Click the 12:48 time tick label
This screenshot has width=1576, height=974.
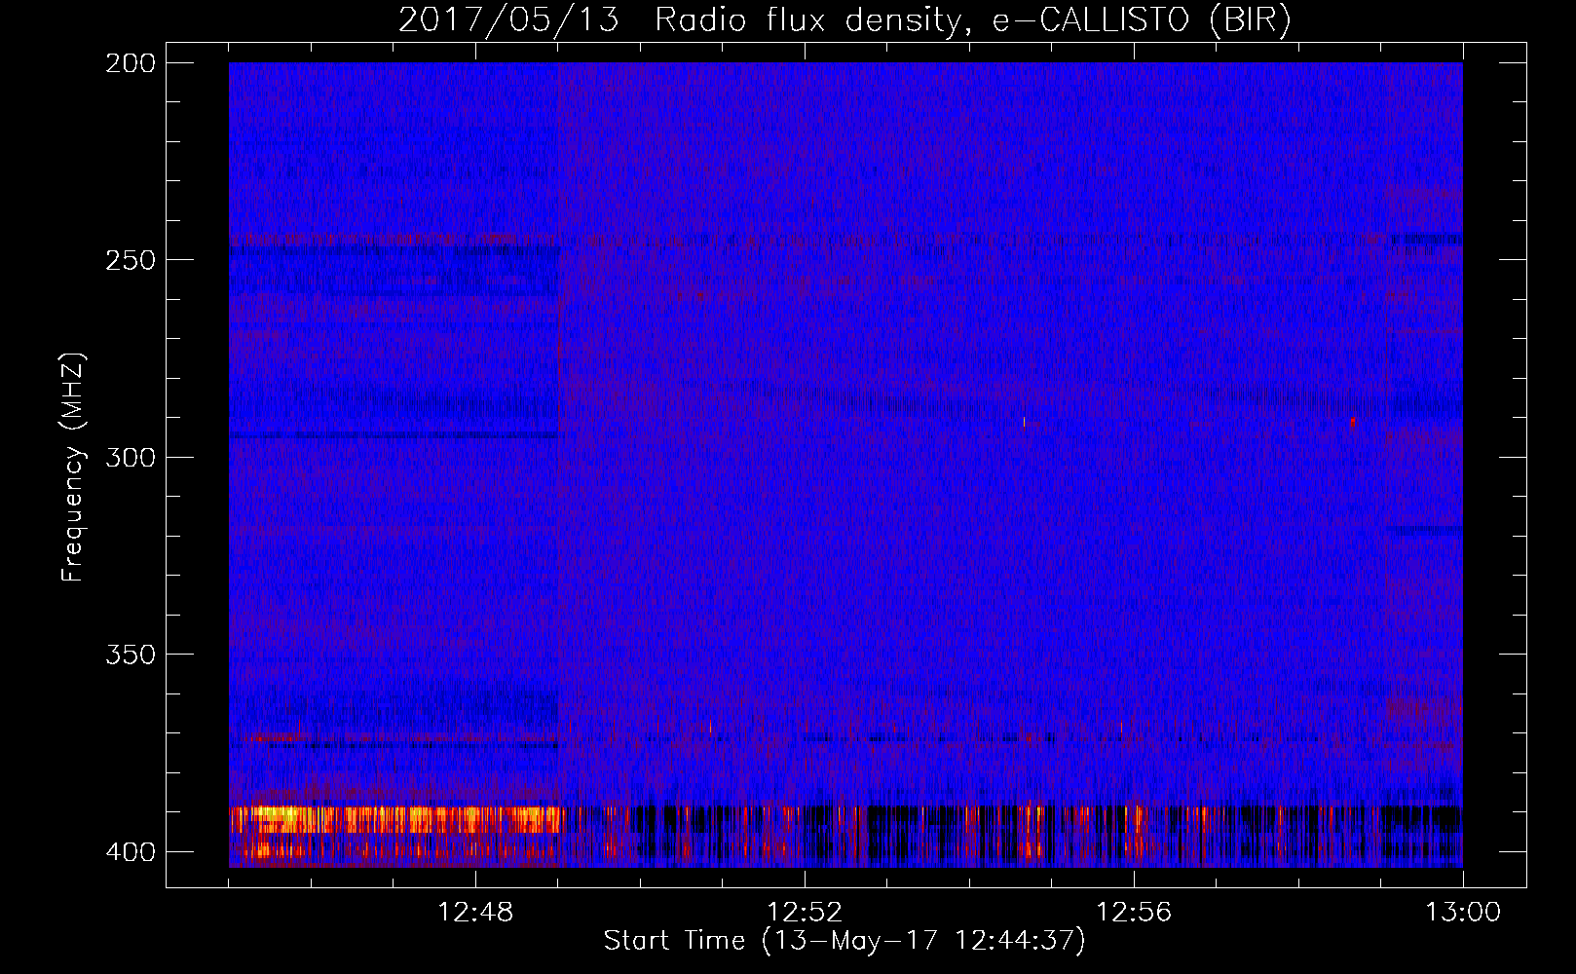coord(475,913)
